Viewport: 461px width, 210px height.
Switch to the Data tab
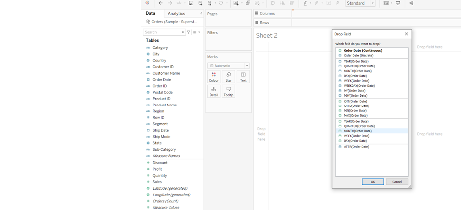(x=150, y=13)
